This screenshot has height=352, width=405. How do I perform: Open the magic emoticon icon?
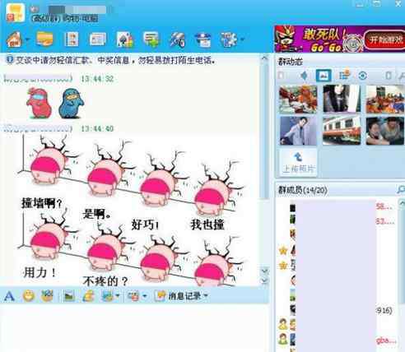click(x=47, y=295)
